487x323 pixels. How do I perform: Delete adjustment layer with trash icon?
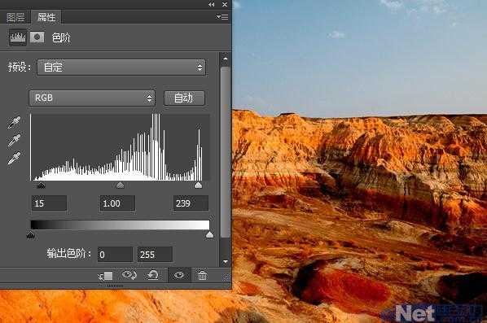click(202, 275)
